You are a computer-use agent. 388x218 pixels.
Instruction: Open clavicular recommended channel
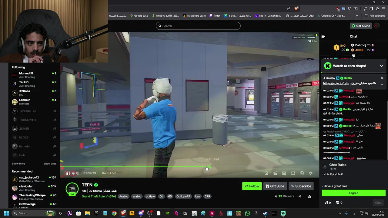[34, 188]
